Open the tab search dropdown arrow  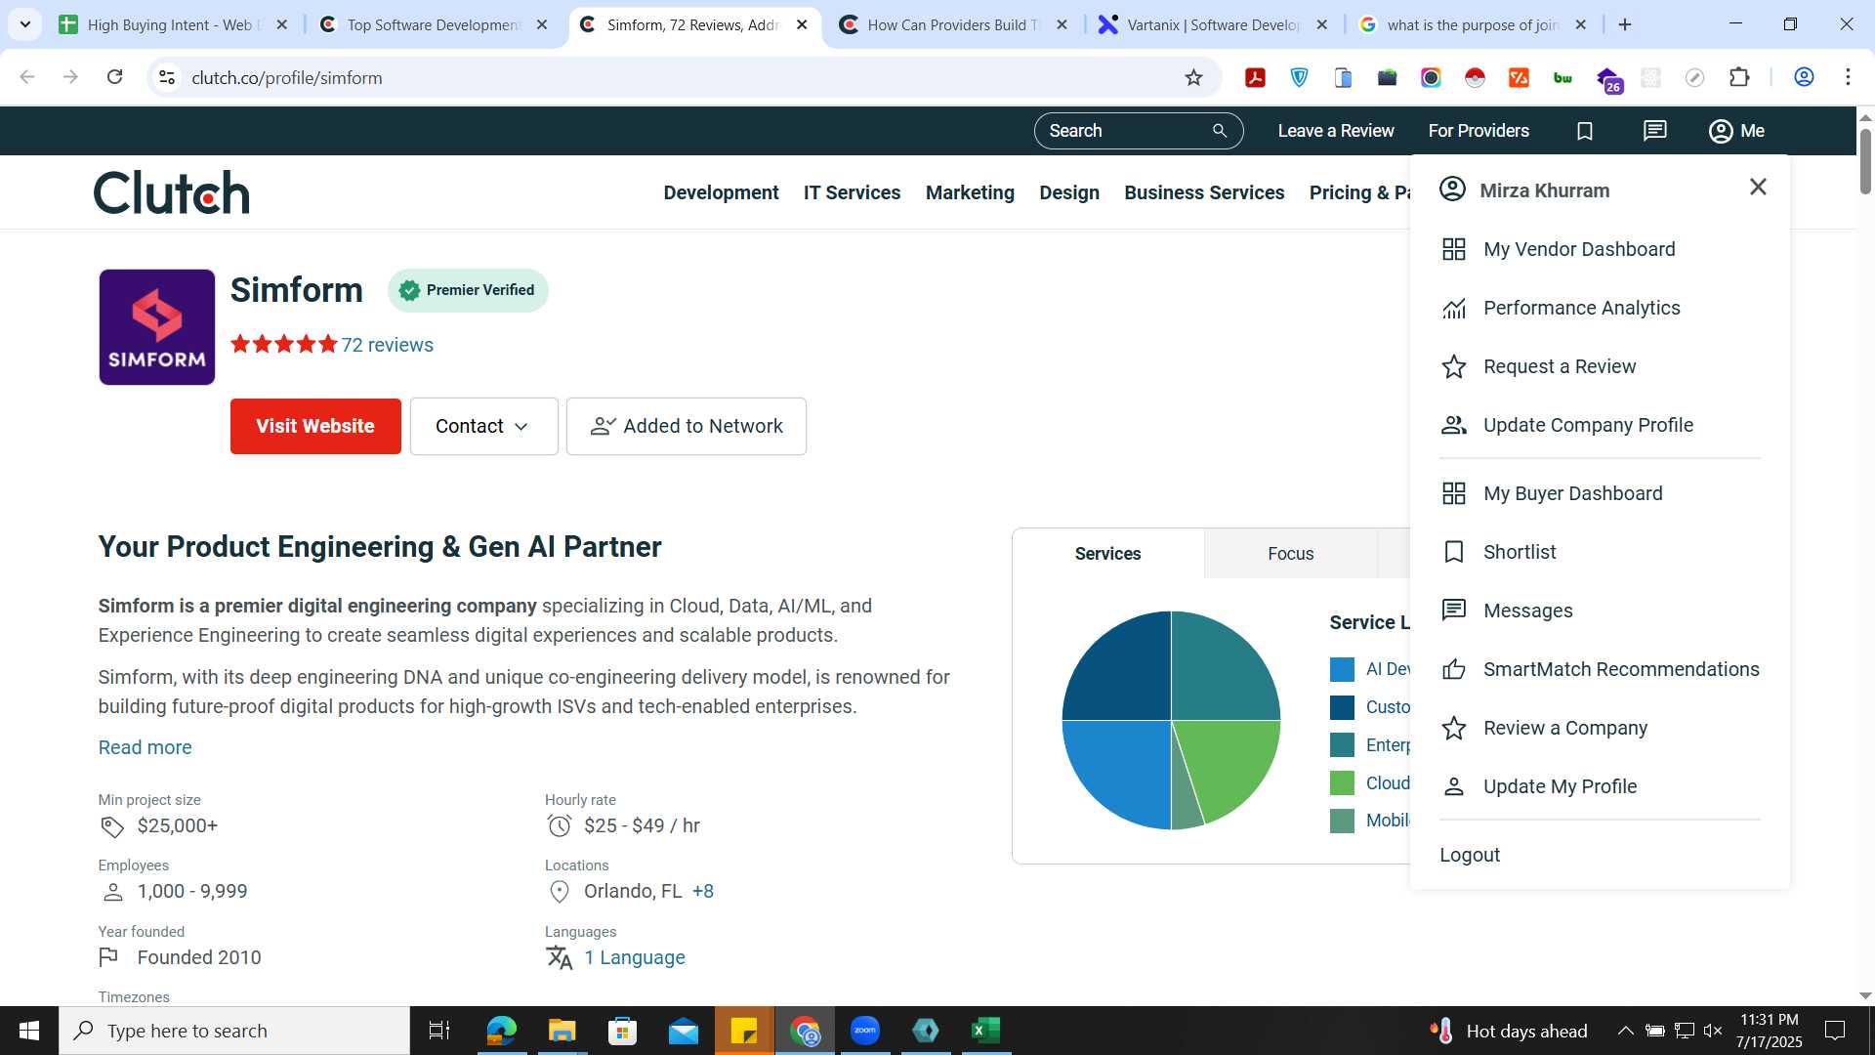pyautogui.click(x=25, y=24)
